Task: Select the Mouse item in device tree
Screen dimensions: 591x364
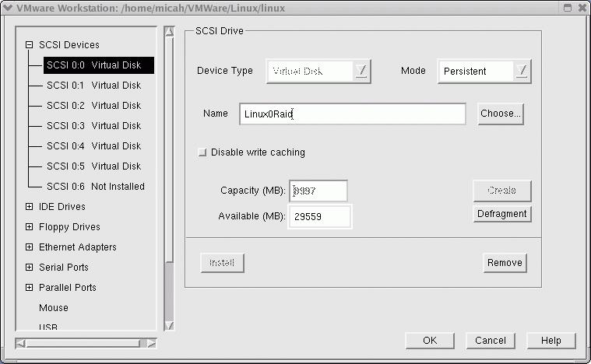Action: (54, 308)
